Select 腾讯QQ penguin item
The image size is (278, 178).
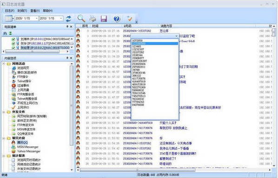point(20,143)
